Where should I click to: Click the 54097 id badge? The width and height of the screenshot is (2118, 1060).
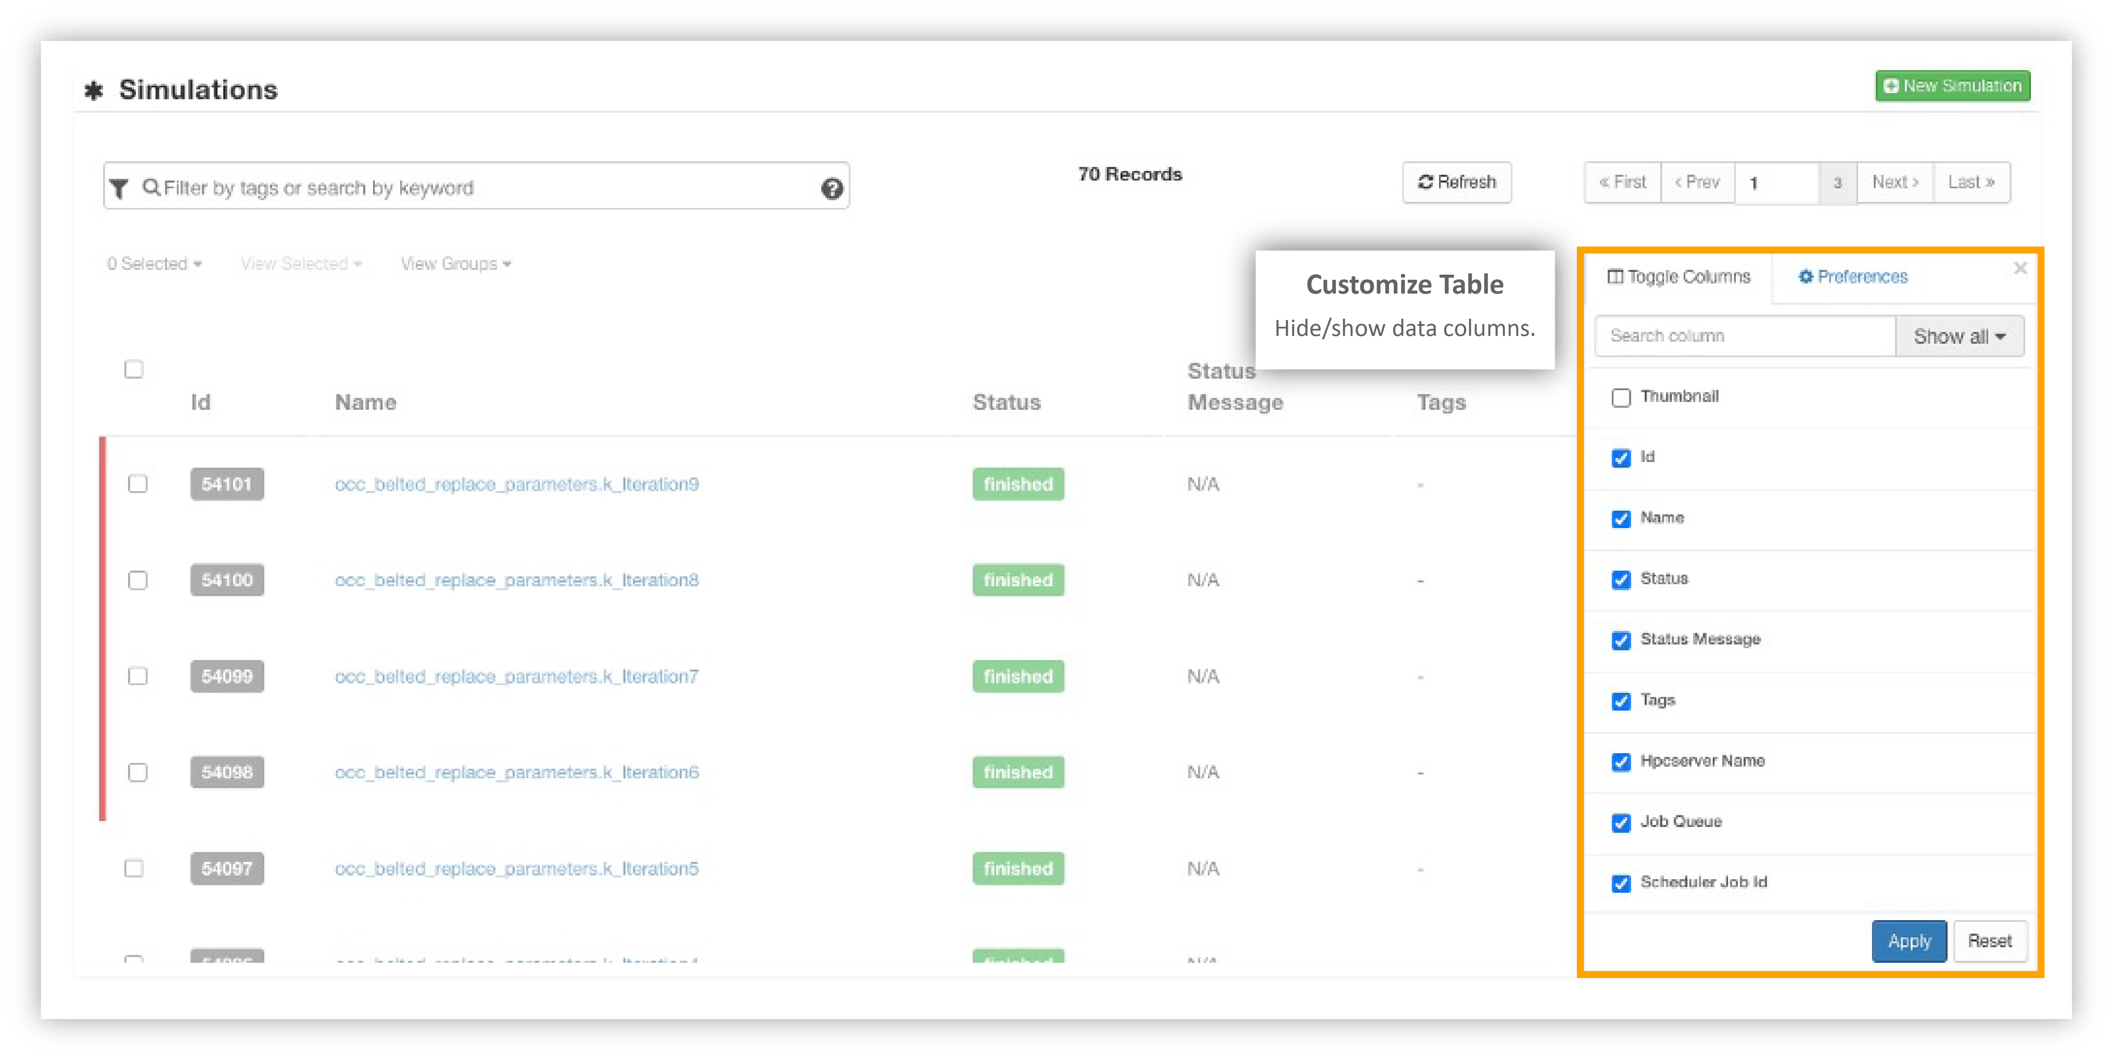tap(227, 869)
